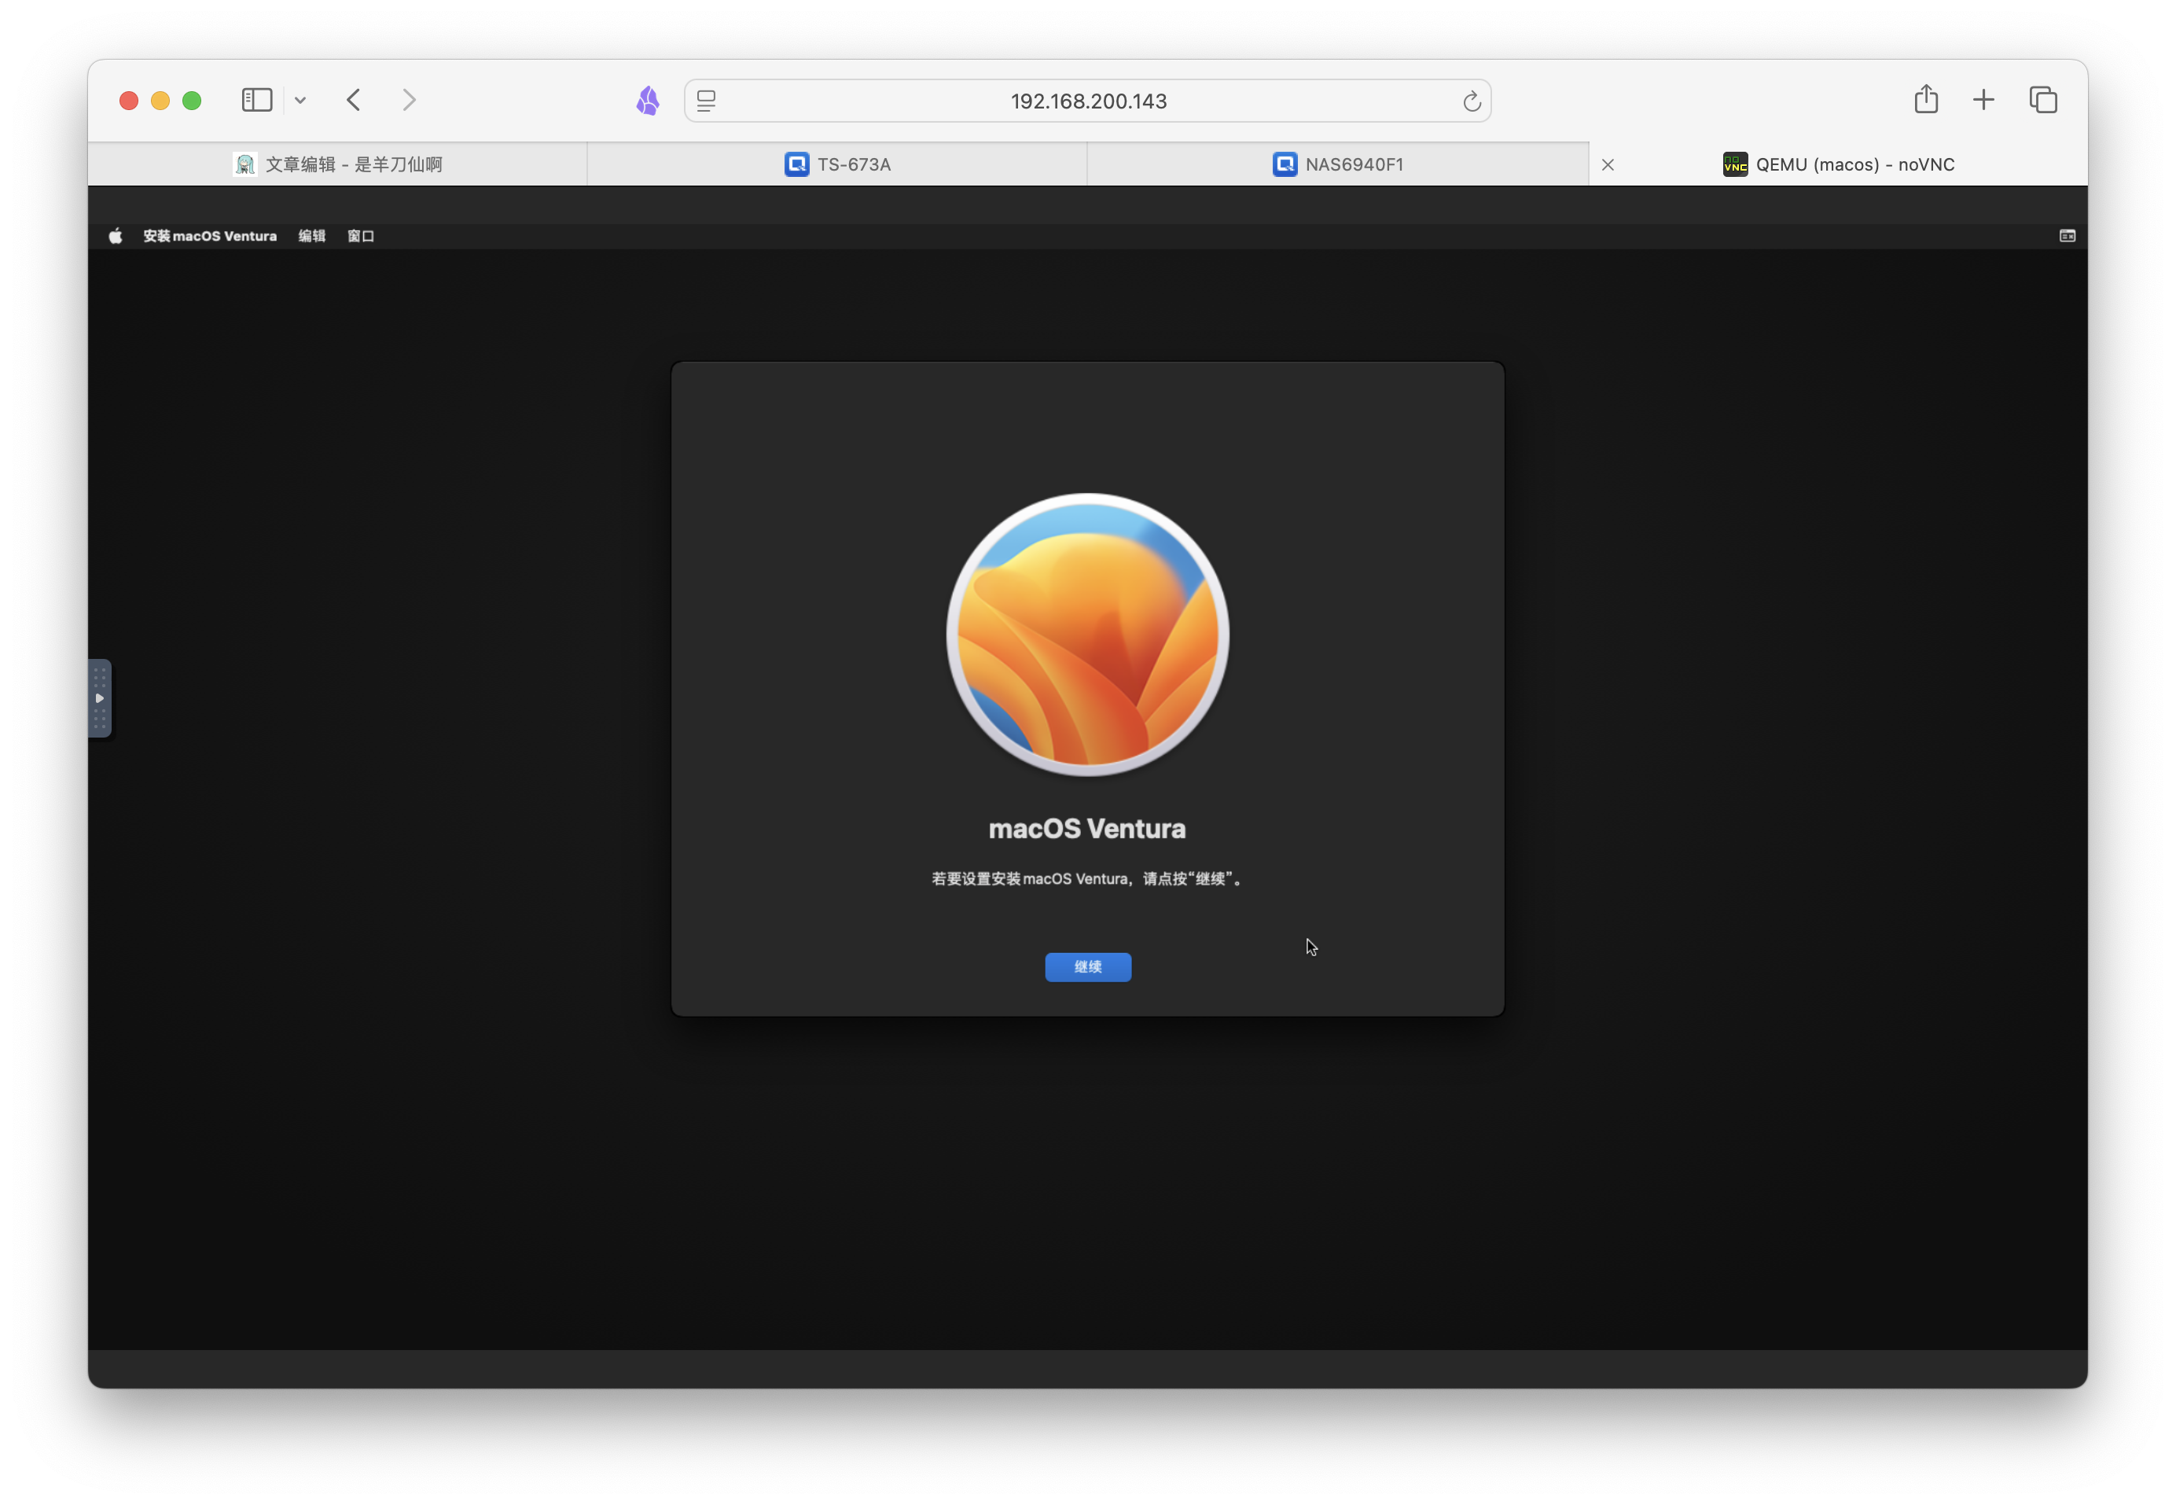Click the address field showing 192.168.200.143
Screen dimensions: 2176x1505
(1088, 101)
